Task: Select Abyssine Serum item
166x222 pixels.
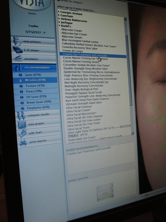Action: (72, 37)
